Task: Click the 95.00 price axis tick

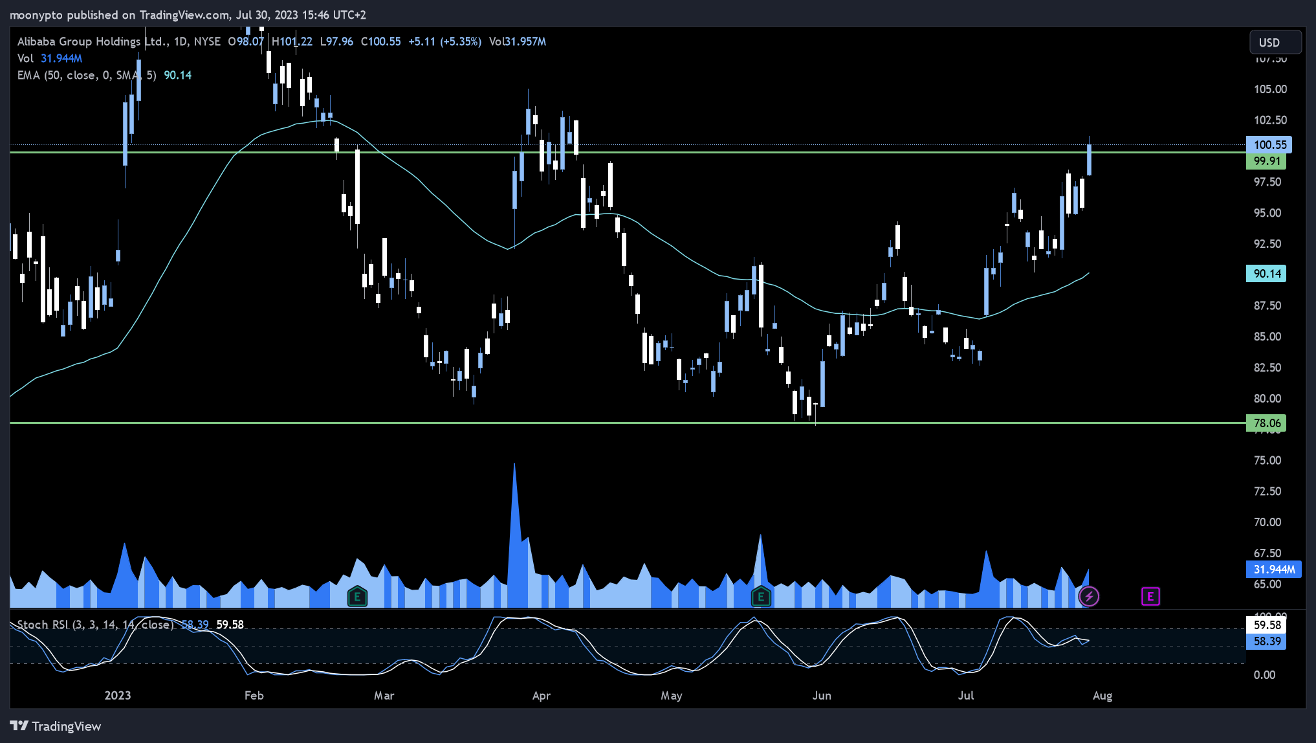Action: 1267,213
